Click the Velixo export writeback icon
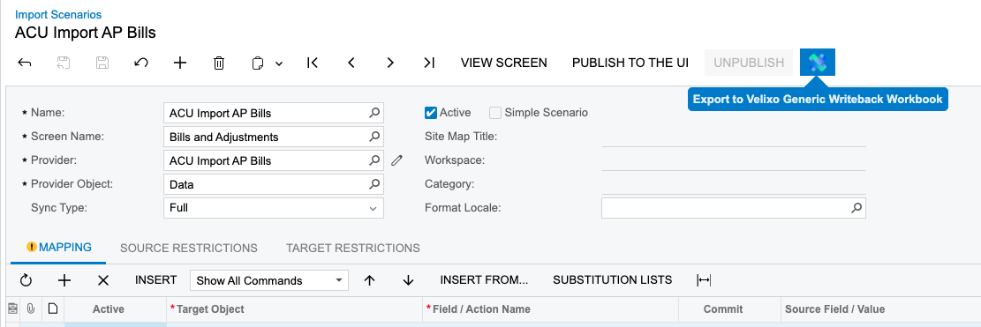Image resolution: width=981 pixels, height=327 pixels. click(x=817, y=63)
